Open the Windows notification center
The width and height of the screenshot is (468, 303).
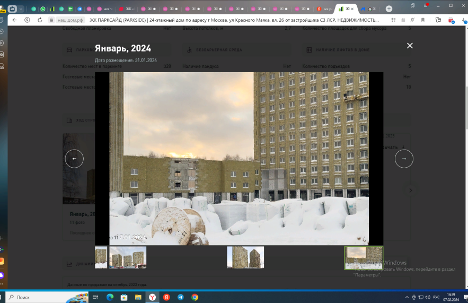coord(465,297)
